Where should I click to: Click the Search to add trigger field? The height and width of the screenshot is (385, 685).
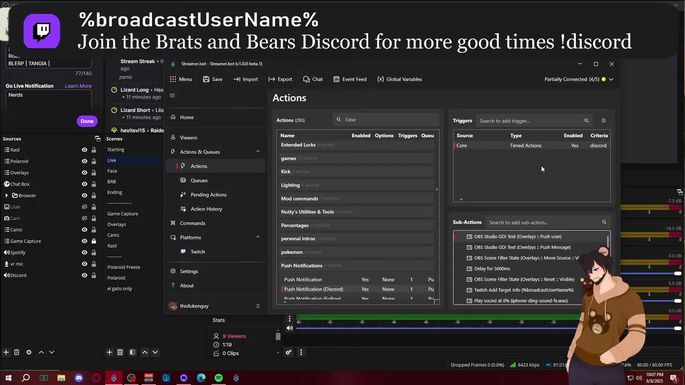[534, 121]
